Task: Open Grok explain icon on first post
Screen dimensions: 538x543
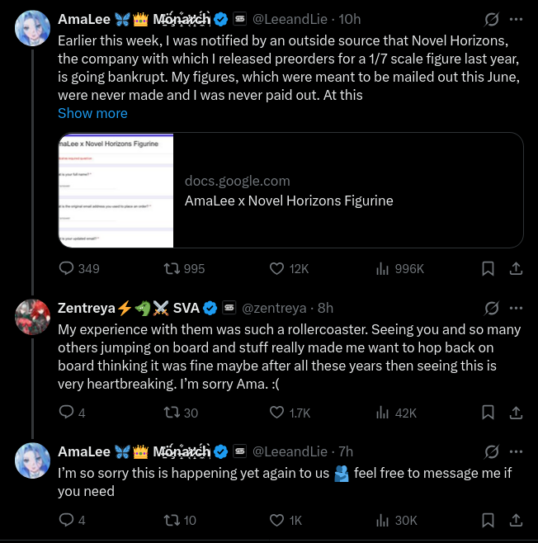Action: [491, 19]
